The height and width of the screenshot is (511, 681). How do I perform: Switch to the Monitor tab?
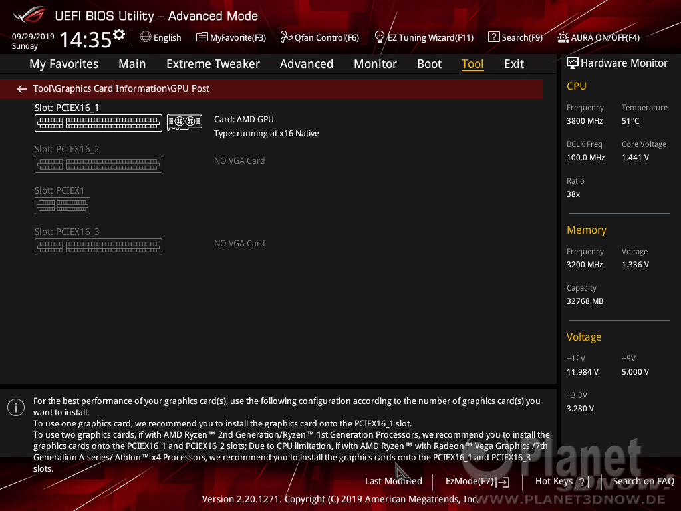[x=375, y=64]
